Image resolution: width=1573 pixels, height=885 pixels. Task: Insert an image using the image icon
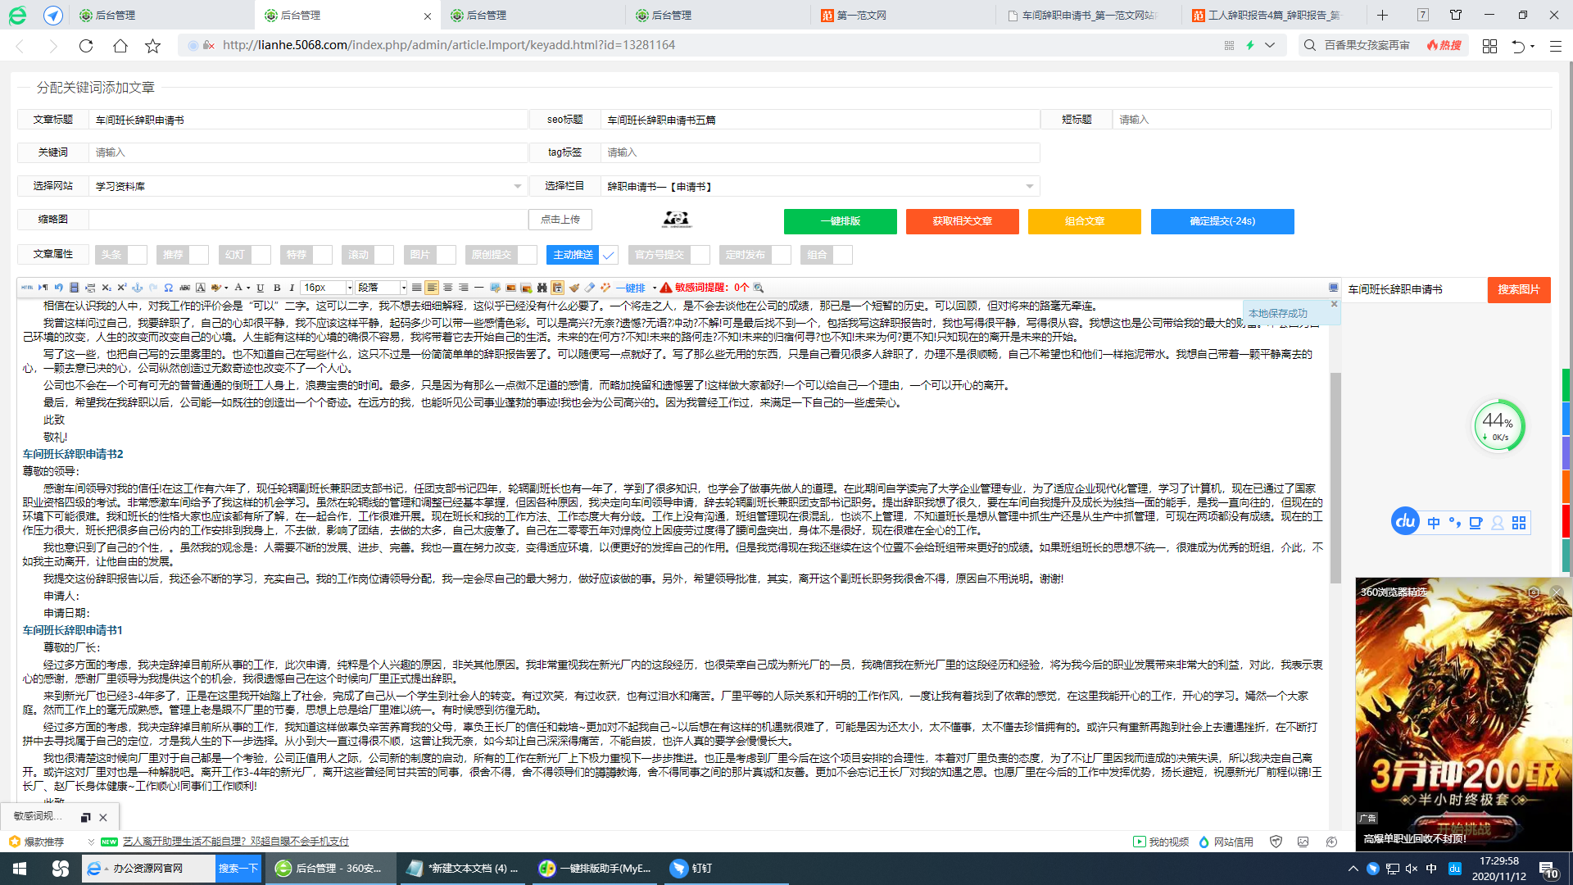coord(510,288)
